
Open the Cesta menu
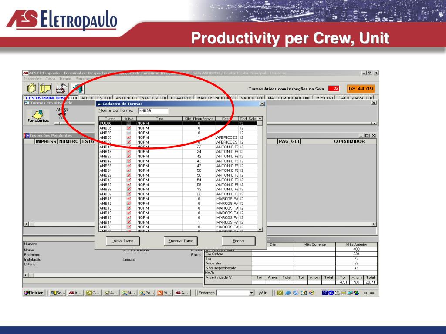[x=51, y=79]
